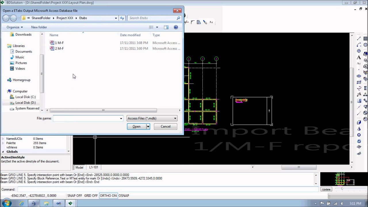
Task: Adjust the zoom slider under preview thumbnail
Action: [342, 189]
